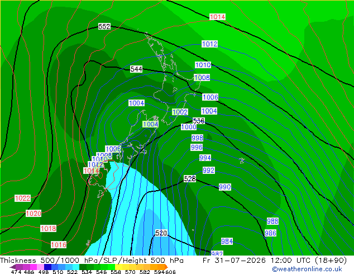The height and width of the screenshot is (274, 354).
Task: Click the dark blue legend swatch above 498
Action: pos(47,267)
